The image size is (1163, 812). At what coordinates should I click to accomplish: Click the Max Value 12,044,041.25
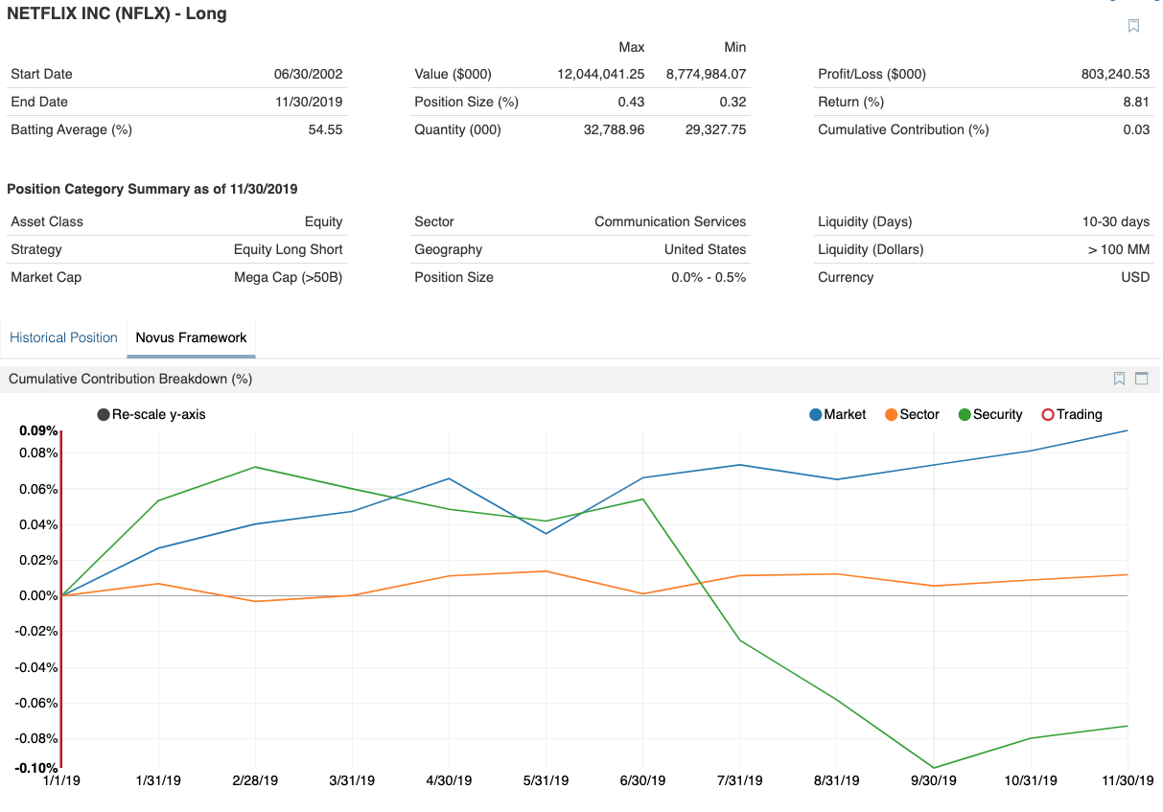tap(600, 74)
